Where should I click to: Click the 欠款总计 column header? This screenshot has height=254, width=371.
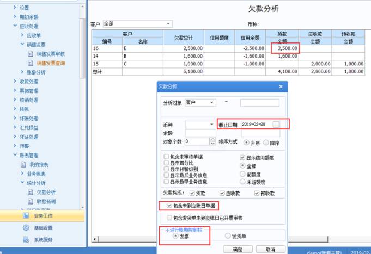pyautogui.click(x=184, y=38)
